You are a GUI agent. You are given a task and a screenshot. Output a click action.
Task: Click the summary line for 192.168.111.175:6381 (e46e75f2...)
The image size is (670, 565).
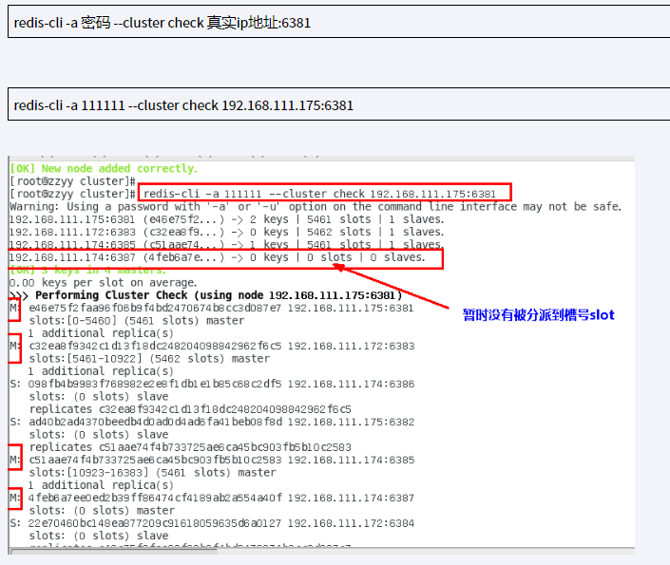click(x=227, y=219)
